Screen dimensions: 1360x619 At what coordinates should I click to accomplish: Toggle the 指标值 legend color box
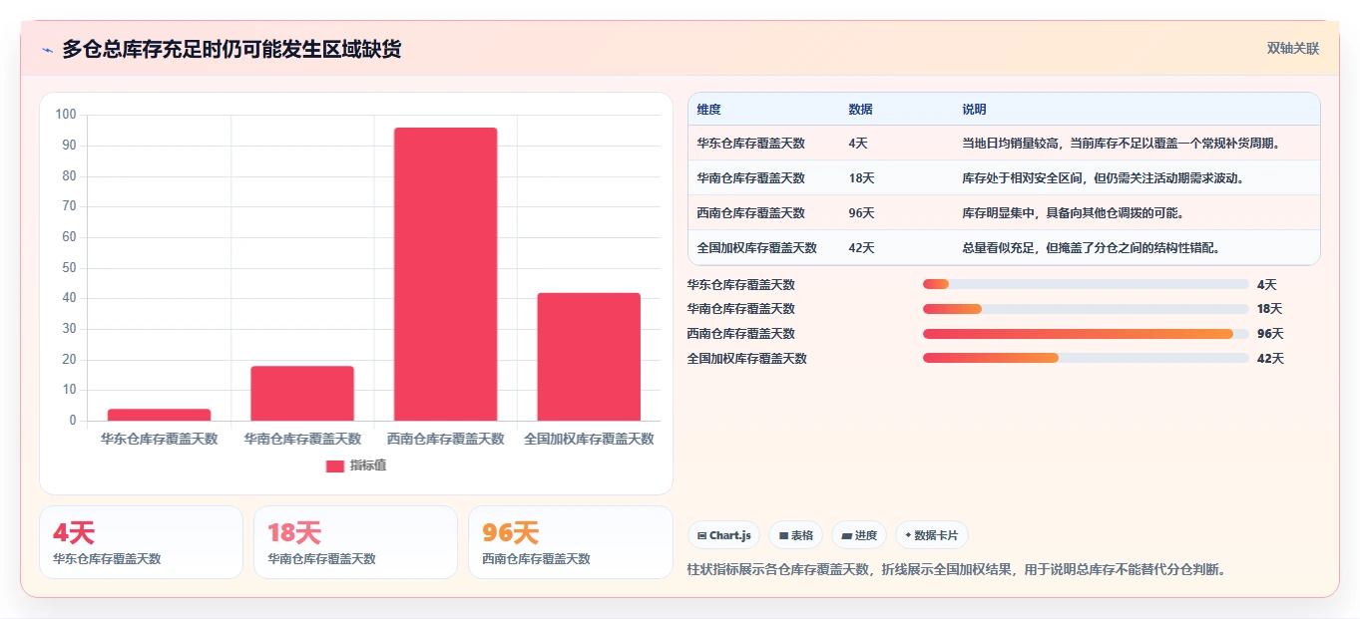[335, 465]
